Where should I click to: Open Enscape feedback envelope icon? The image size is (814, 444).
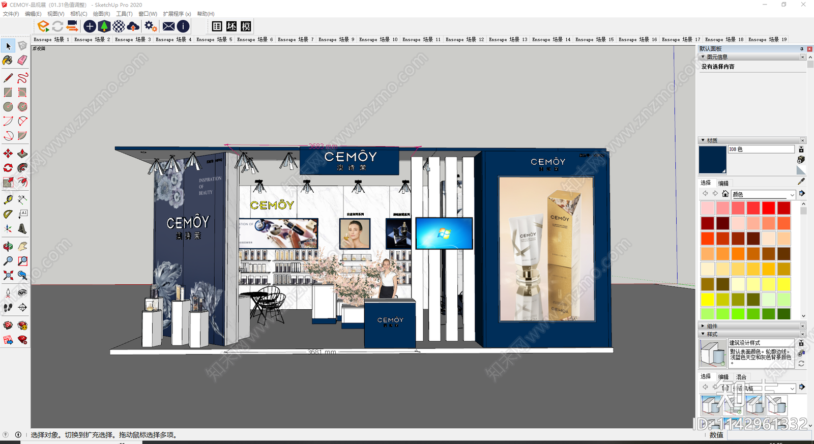[169, 26]
